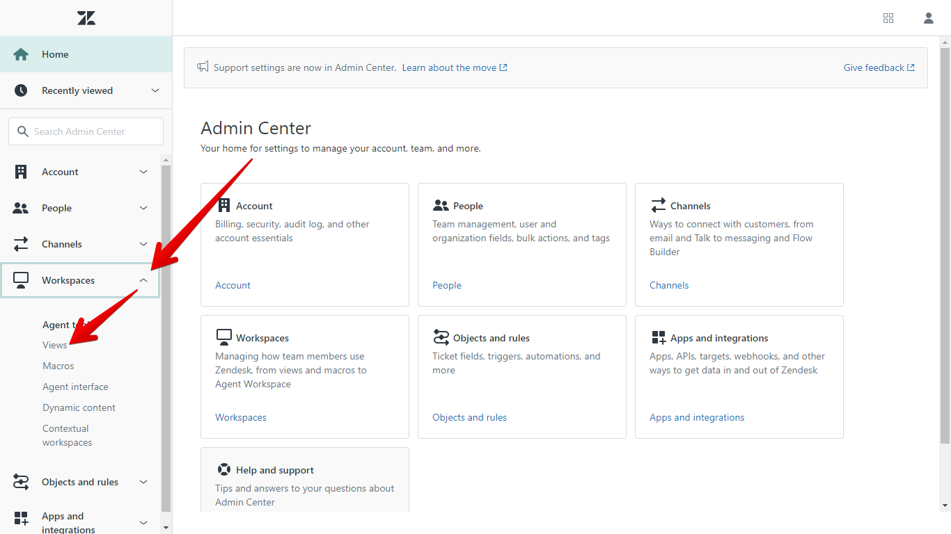
Task: Open the Account link in Account card
Action: tap(233, 285)
